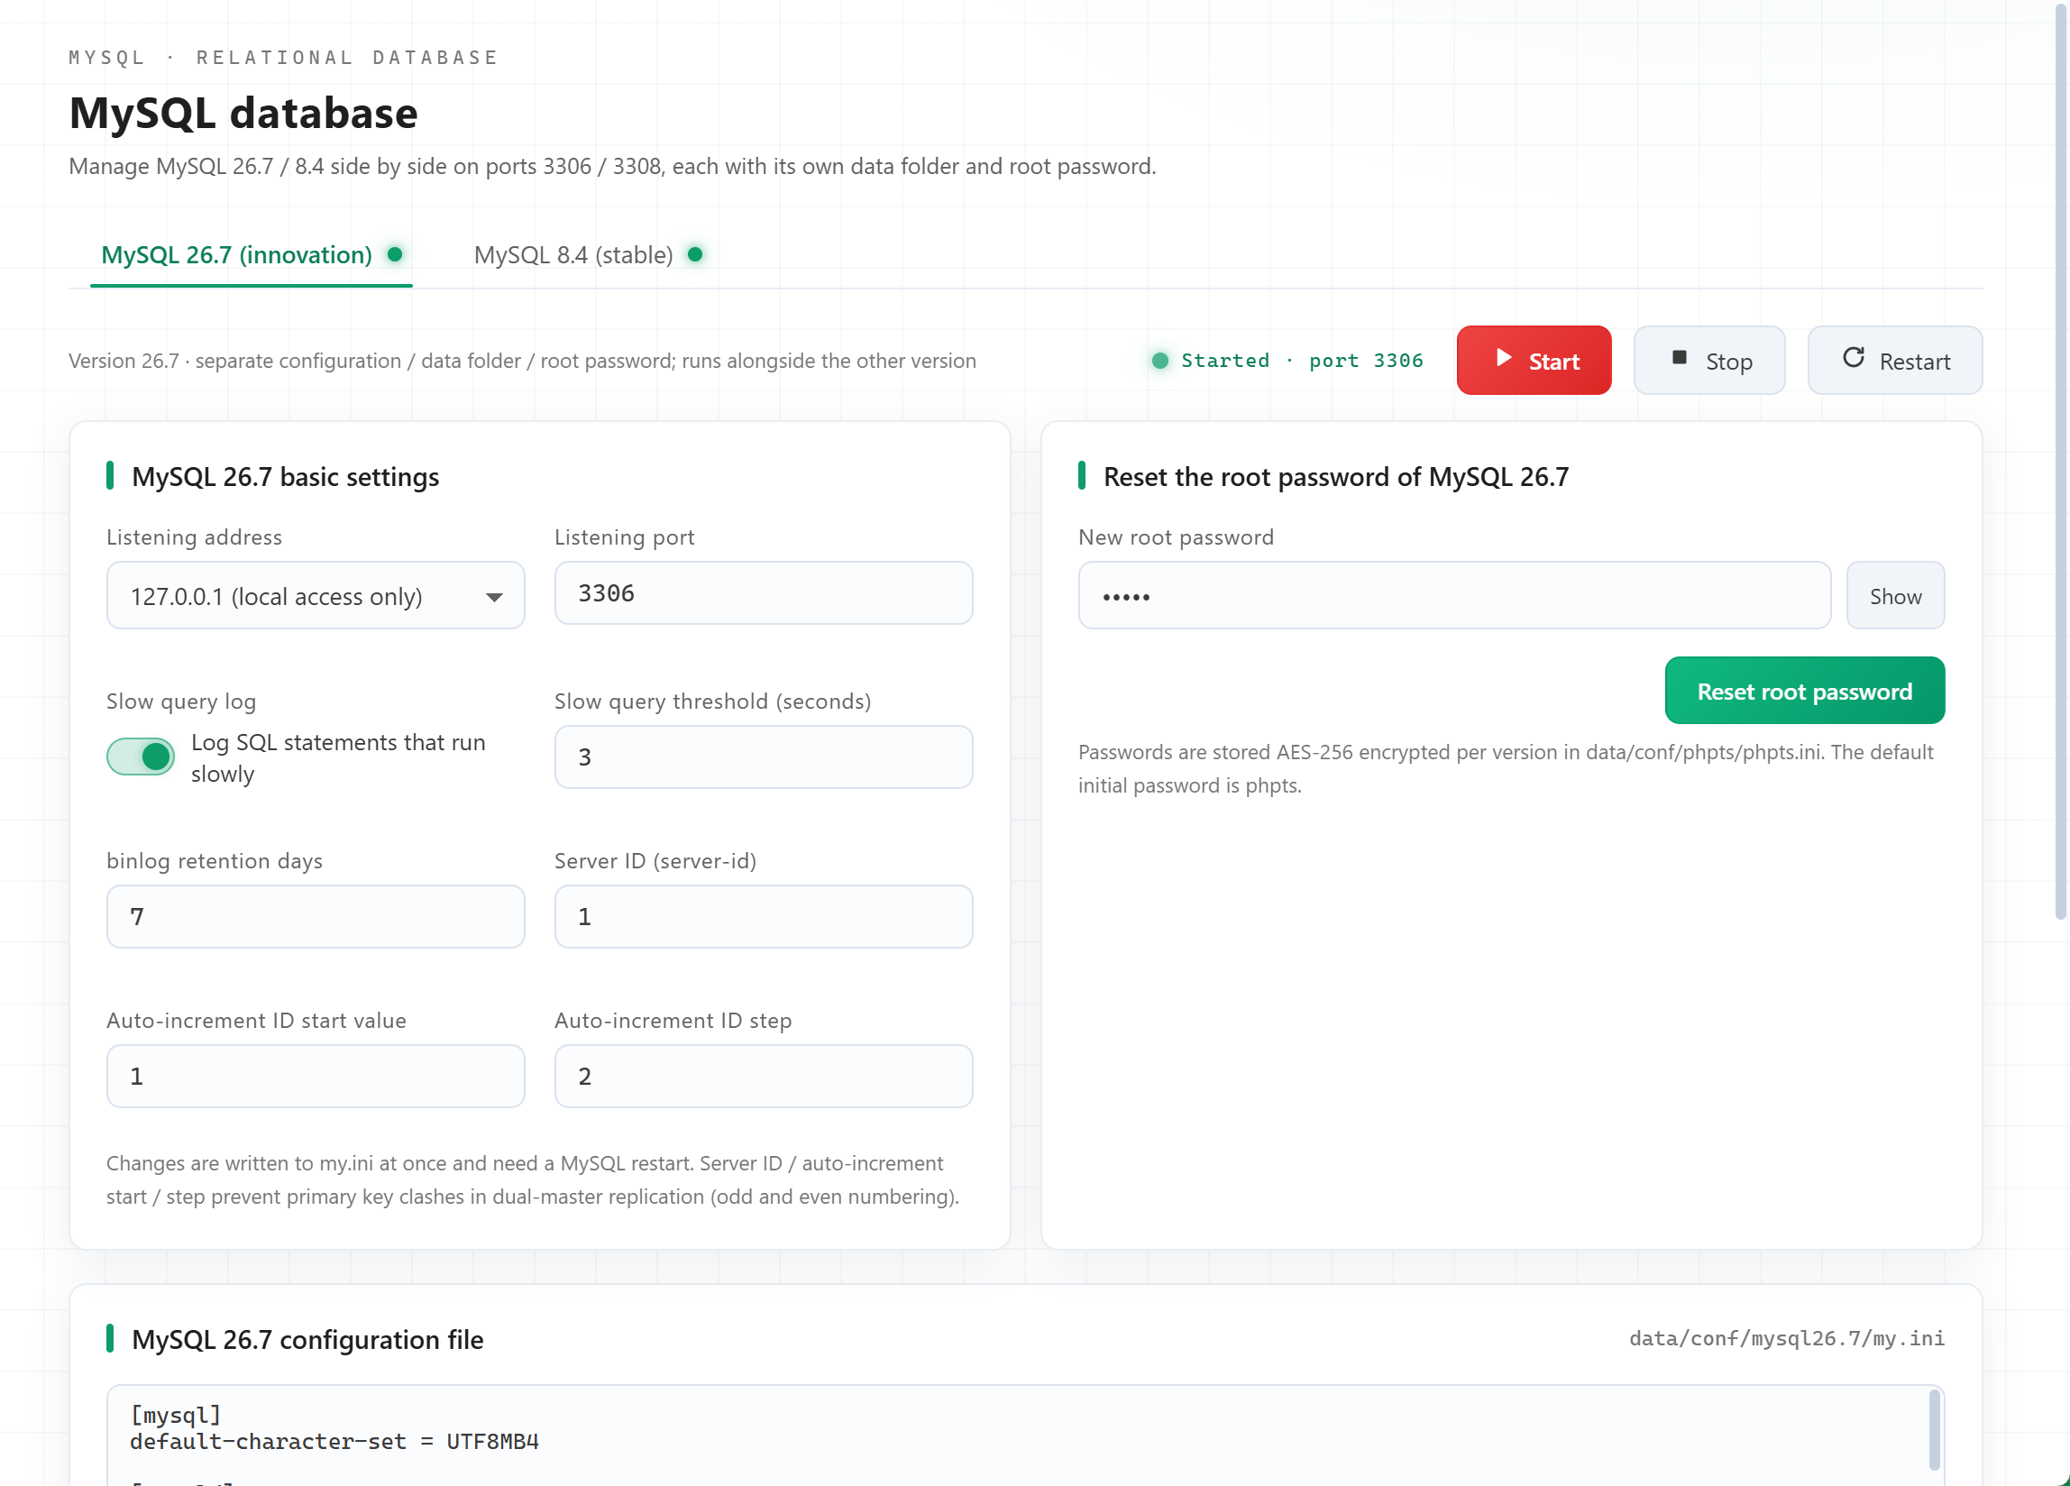Image resolution: width=2070 pixels, height=1486 pixels.
Task: Click the MySQL 26.7 basic settings heading
Action: pos(285,476)
